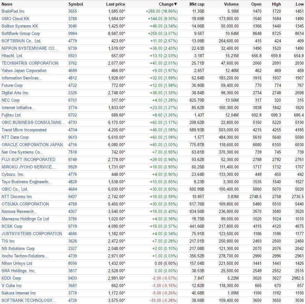This screenshot has height=304, width=305.
Task: Open OBIC Co., Ltd. link
Action: [15, 189]
